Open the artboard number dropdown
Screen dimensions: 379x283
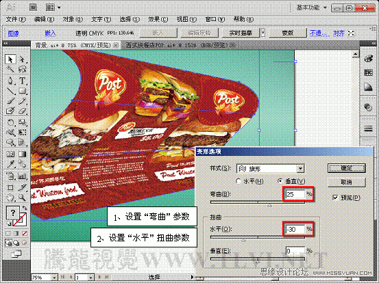click(91, 278)
